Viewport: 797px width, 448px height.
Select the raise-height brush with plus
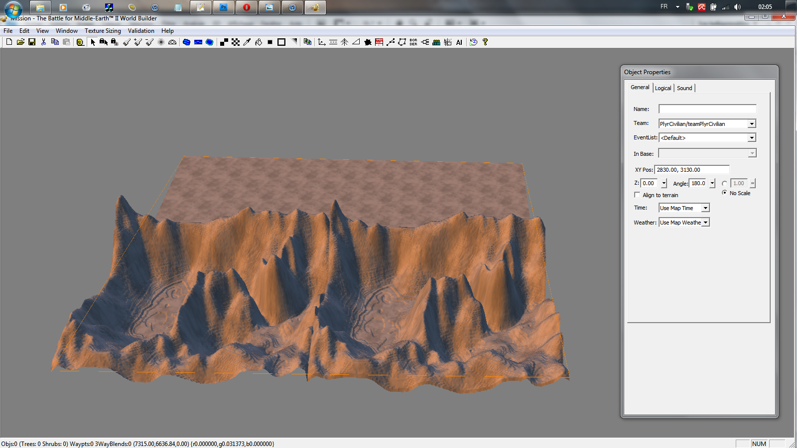tap(138, 42)
